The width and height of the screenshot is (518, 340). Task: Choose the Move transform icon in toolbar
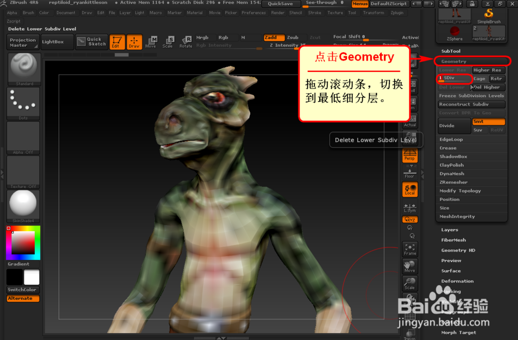151,42
